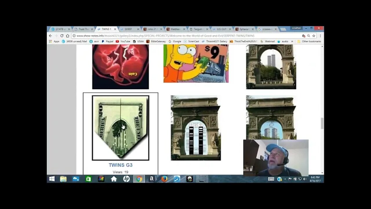Image resolution: width=371 pixels, height=209 pixels.
Task: Open the USAA bookmark
Action: point(138,42)
